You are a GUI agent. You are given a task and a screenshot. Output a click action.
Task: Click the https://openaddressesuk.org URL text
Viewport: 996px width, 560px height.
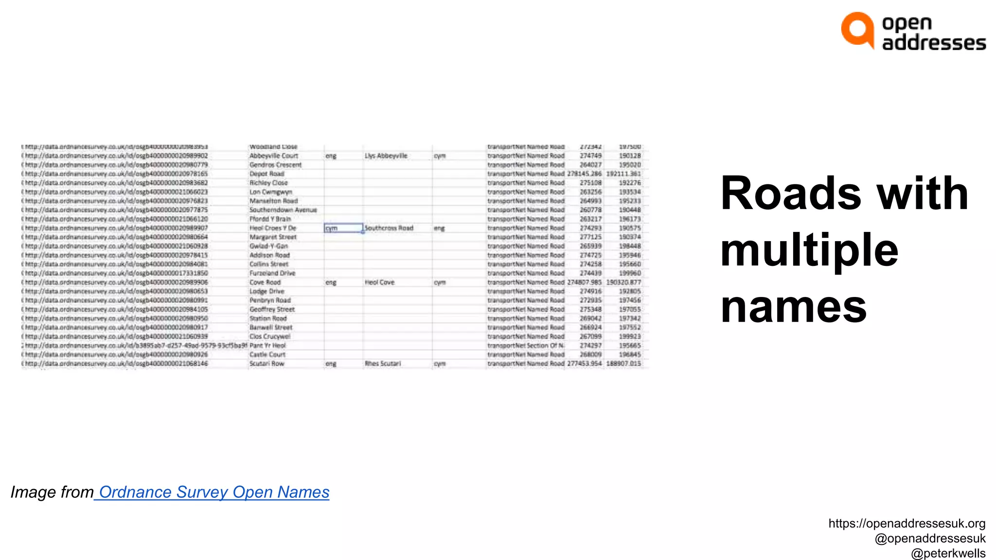click(907, 524)
